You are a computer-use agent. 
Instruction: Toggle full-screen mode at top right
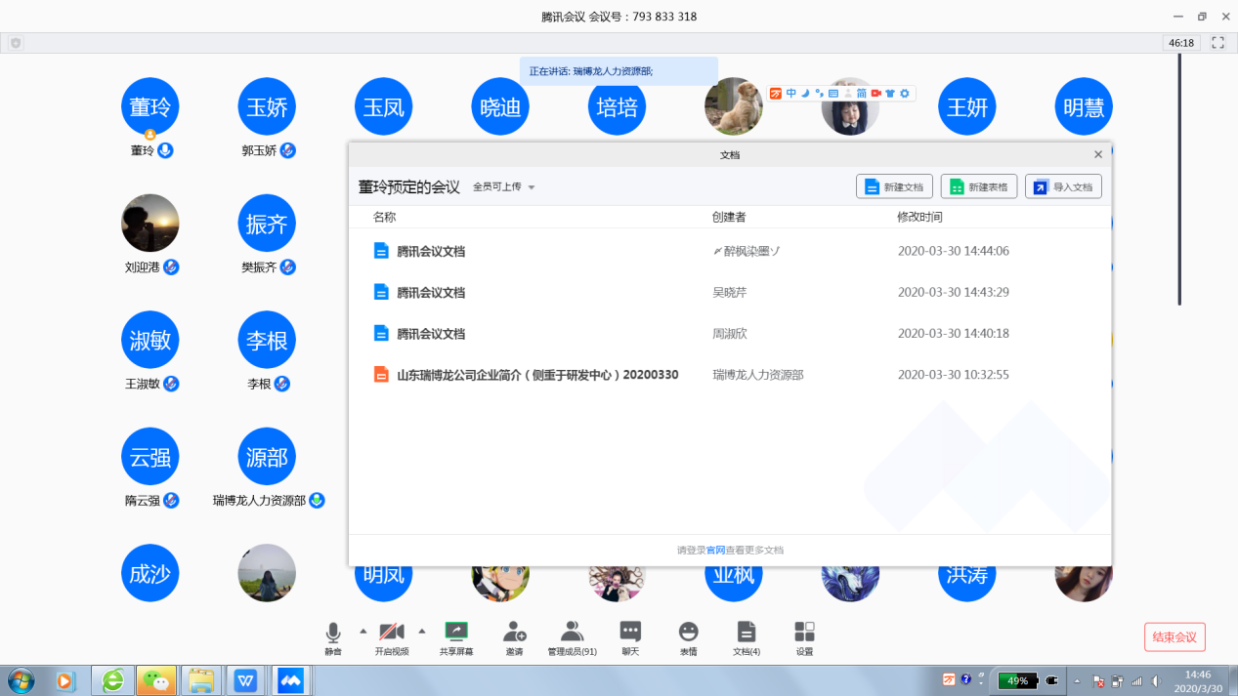coord(1217,43)
